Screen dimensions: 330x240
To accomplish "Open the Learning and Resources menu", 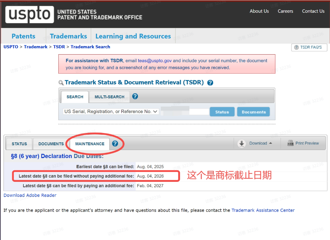I will coord(133,36).
